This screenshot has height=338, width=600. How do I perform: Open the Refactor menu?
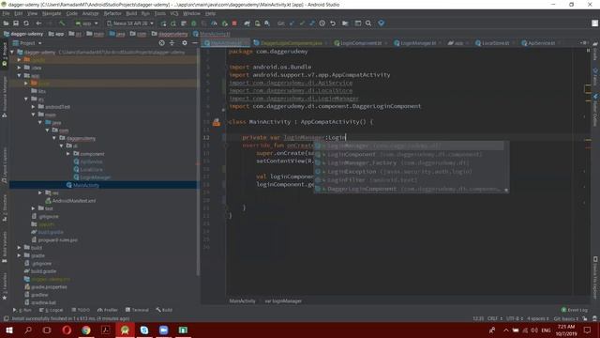[112, 13]
